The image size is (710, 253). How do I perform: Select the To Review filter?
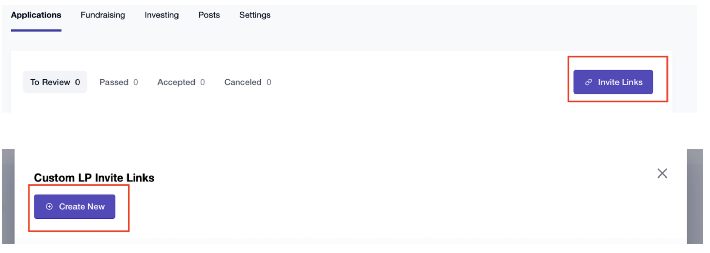tap(55, 82)
